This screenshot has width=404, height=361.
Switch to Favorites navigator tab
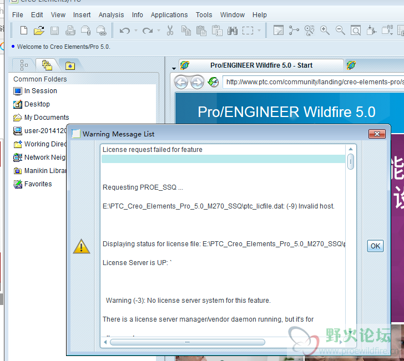tap(70, 65)
